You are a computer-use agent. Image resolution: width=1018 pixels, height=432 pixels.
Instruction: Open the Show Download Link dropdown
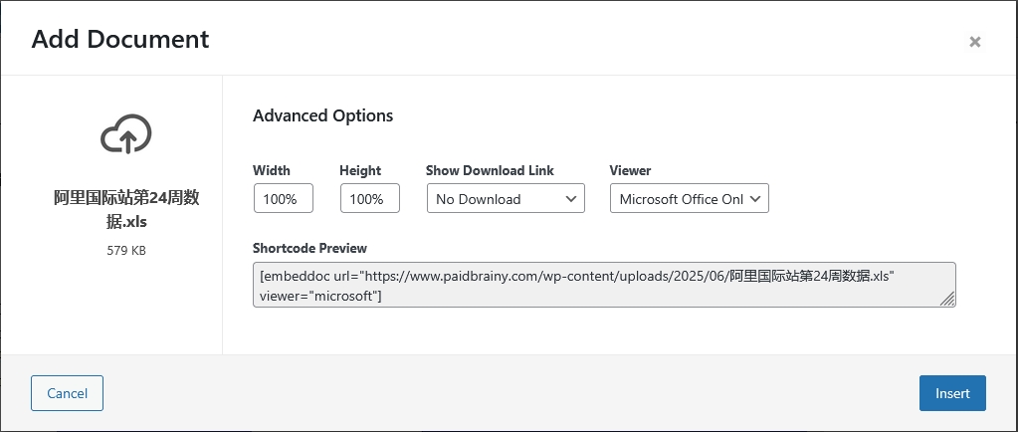(x=506, y=198)
